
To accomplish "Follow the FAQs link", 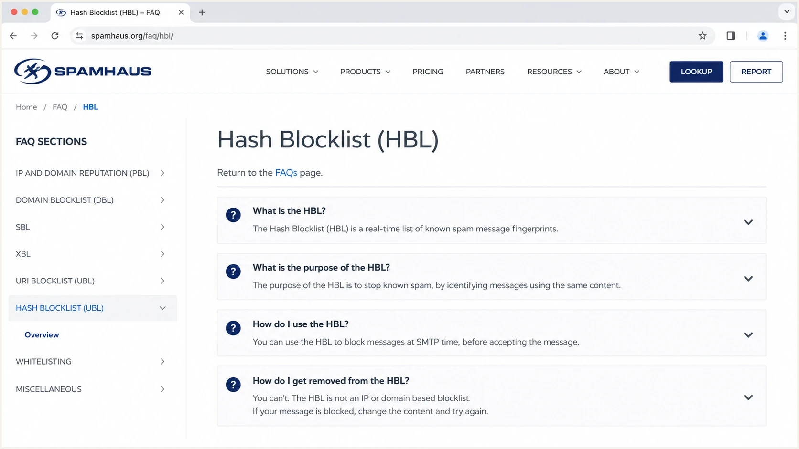I will pos(286,173).
